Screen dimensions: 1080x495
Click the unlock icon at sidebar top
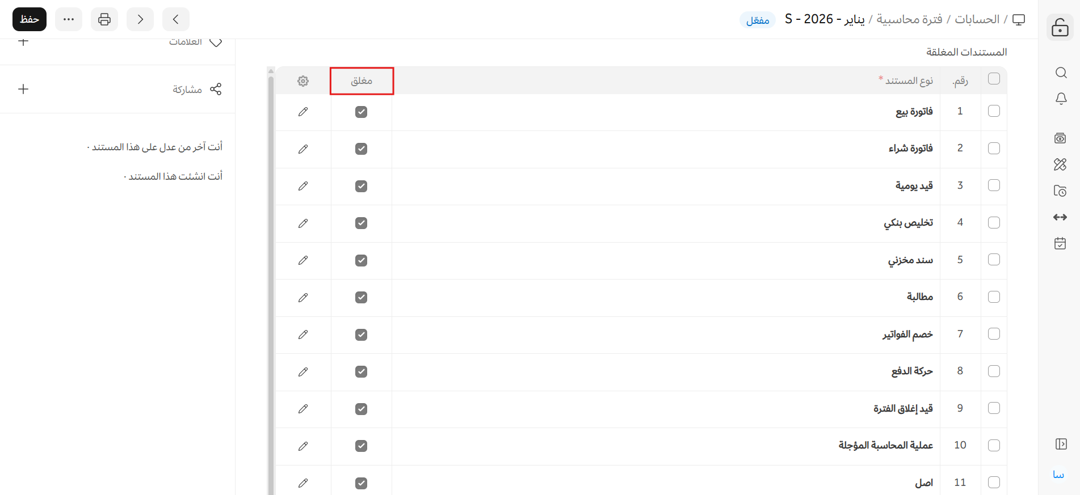pos(1060,27)
